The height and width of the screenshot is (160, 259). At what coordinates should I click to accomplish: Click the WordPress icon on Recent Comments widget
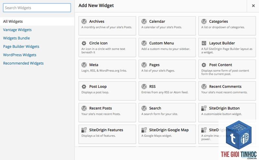tap(204, 86)
